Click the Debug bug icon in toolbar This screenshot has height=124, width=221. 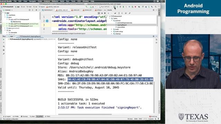tap(123, 7)
